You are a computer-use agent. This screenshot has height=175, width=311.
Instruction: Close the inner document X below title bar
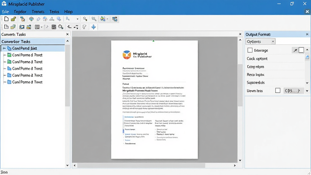tap(307, 12)
